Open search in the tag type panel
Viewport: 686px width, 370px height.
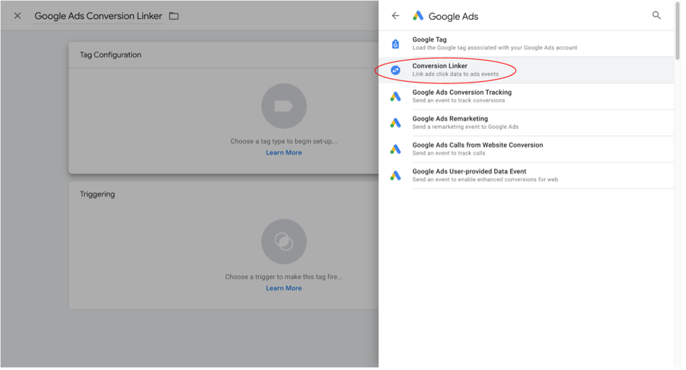pos(656,15)
